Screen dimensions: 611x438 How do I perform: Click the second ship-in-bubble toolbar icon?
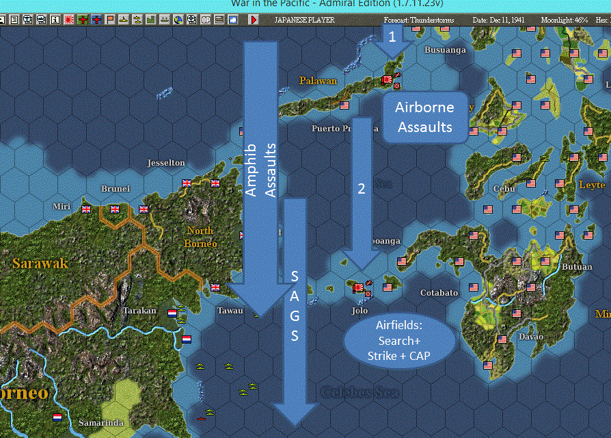[x=41, y=19]
